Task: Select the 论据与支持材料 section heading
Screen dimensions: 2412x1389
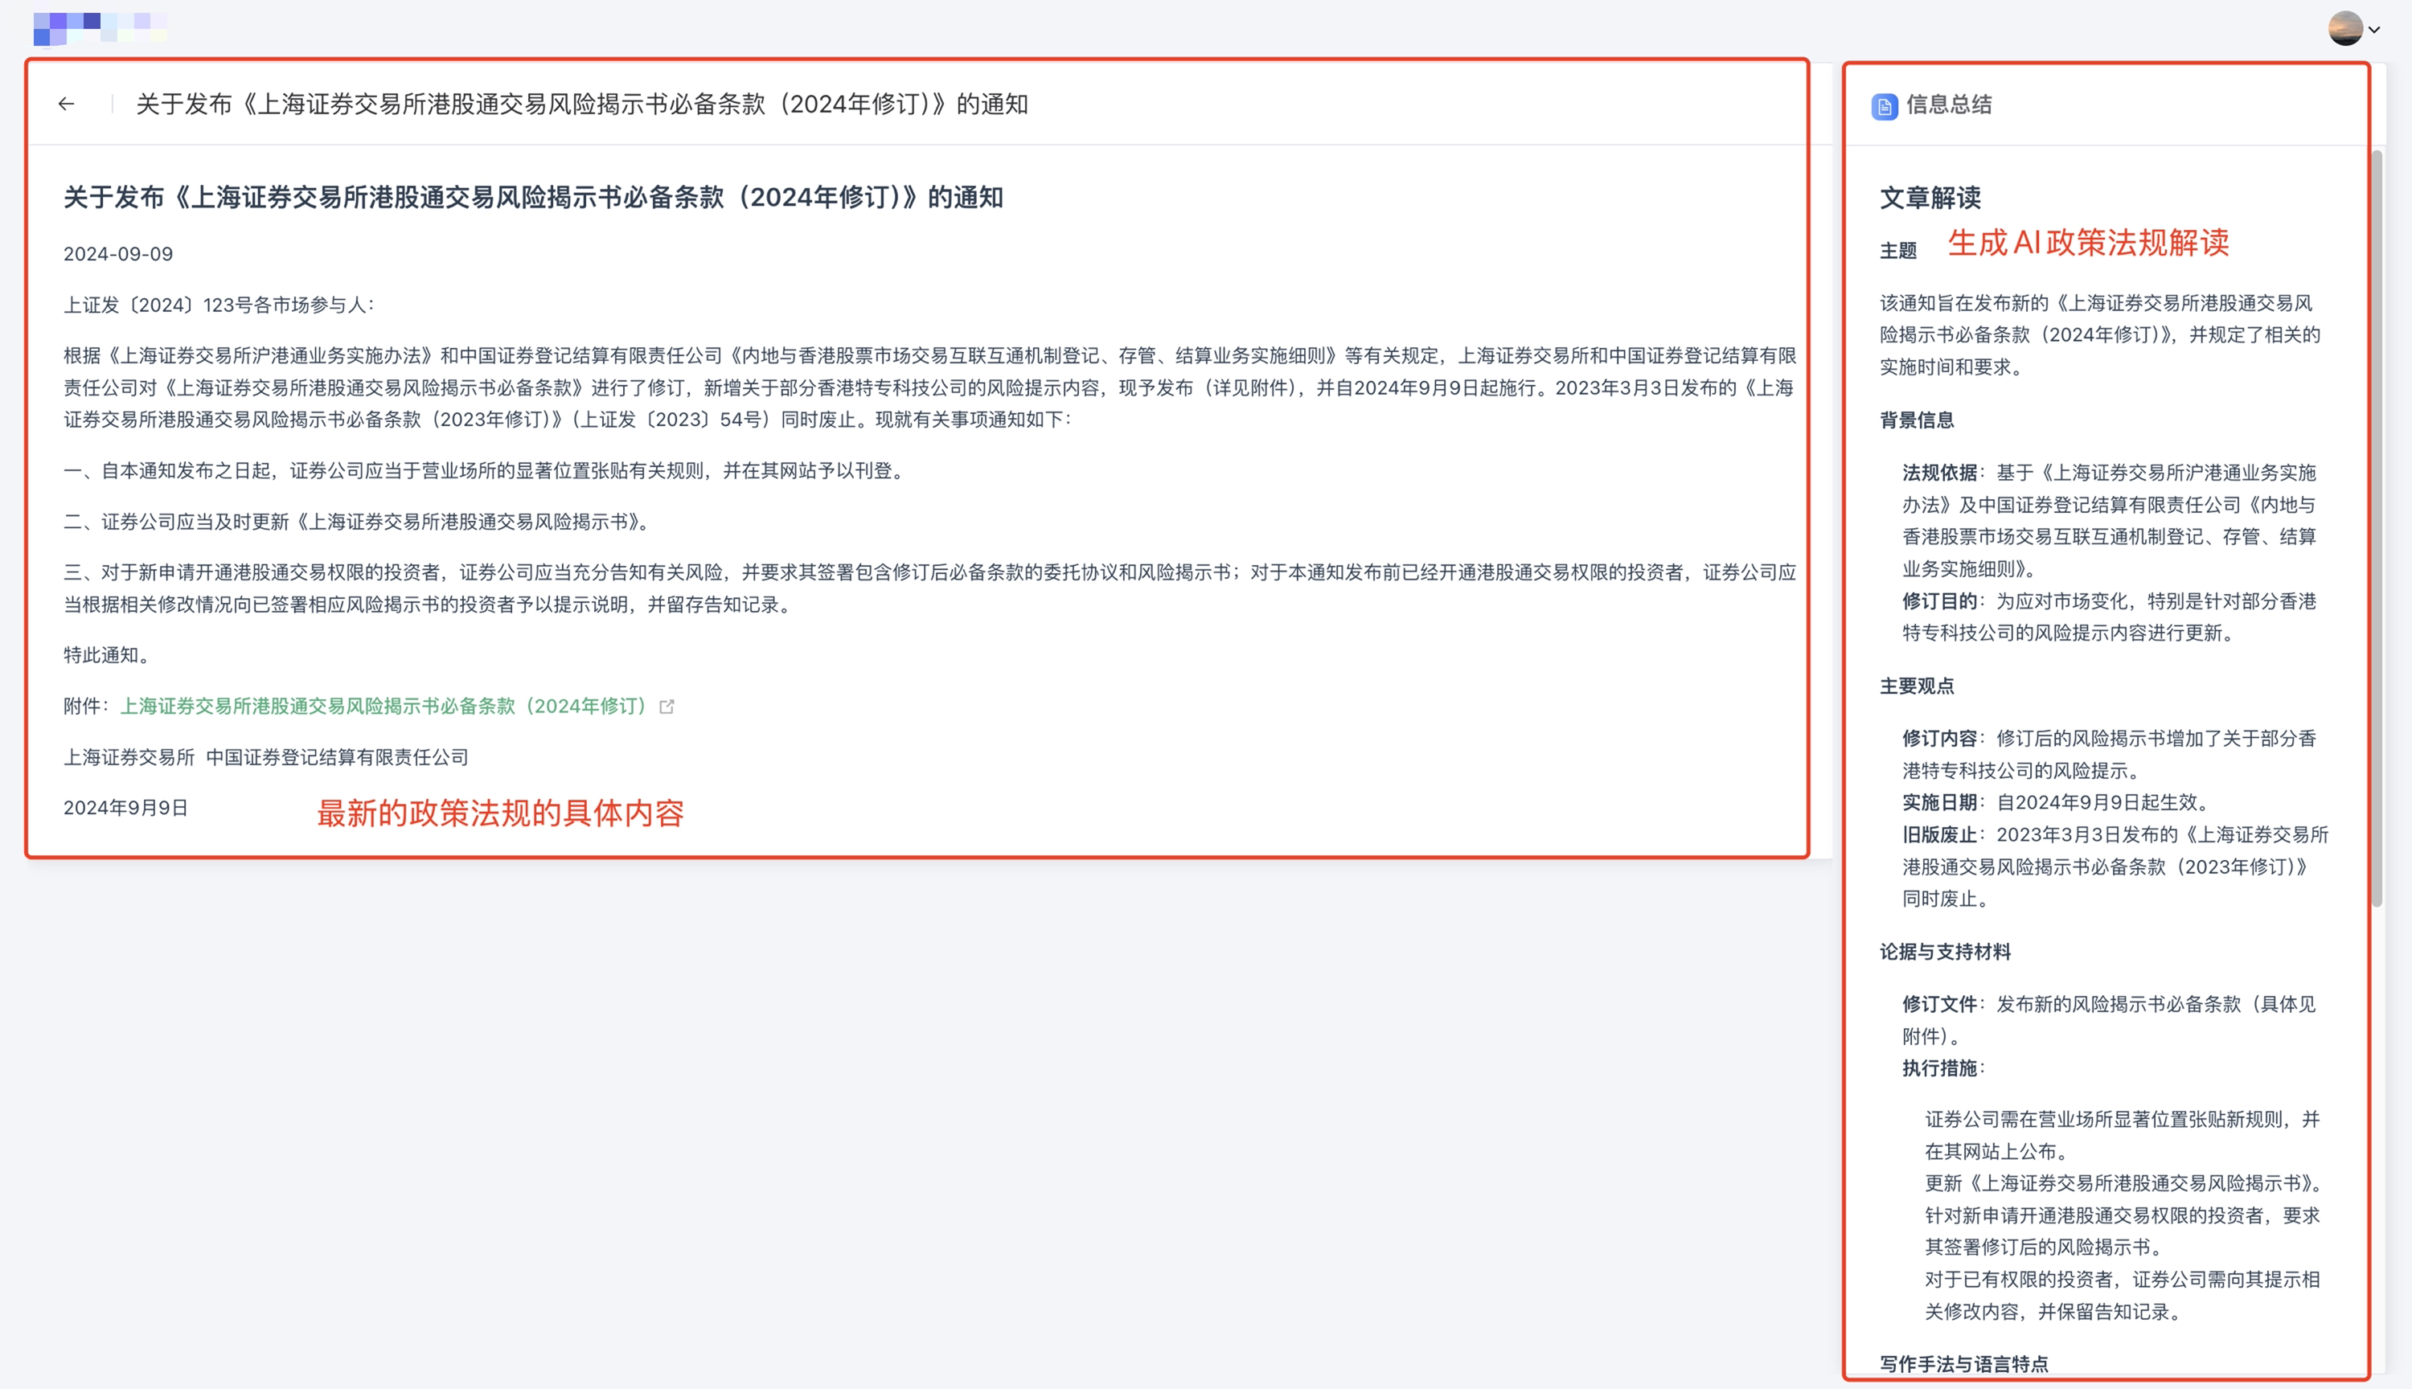Action: point(1945,951)
